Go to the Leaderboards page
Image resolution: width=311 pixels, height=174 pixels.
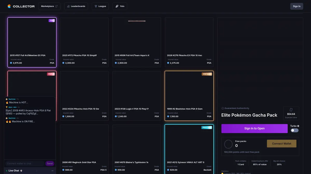(x=76, y=6)
